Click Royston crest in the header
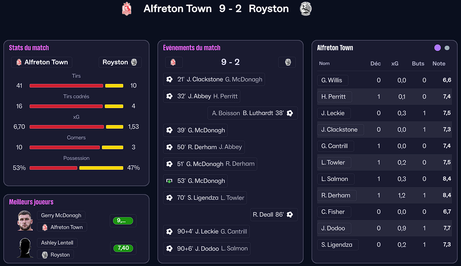This screenshot has width=461, height=266. point(306,9)
